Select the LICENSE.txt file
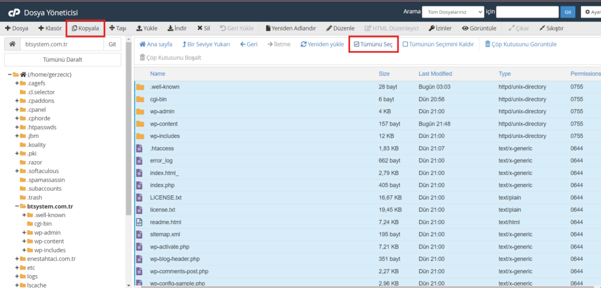The width and height of the screenshot is (601, 288). pos(367,197)
